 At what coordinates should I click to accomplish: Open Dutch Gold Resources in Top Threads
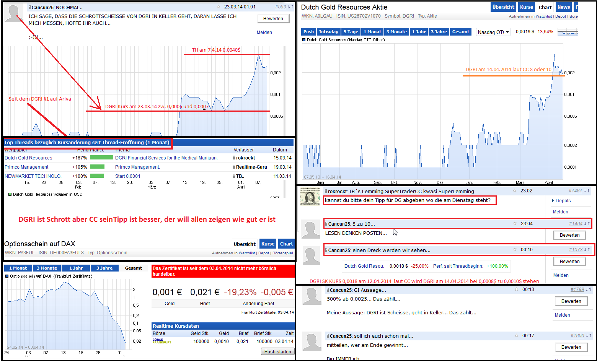(x=28, y=158)
